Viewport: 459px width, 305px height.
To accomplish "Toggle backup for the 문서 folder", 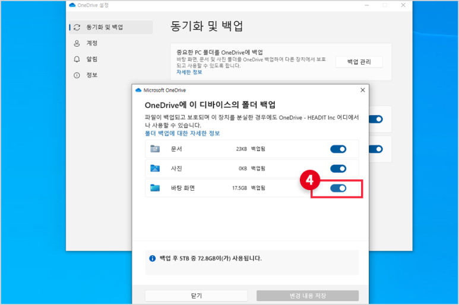I will 338,149.
